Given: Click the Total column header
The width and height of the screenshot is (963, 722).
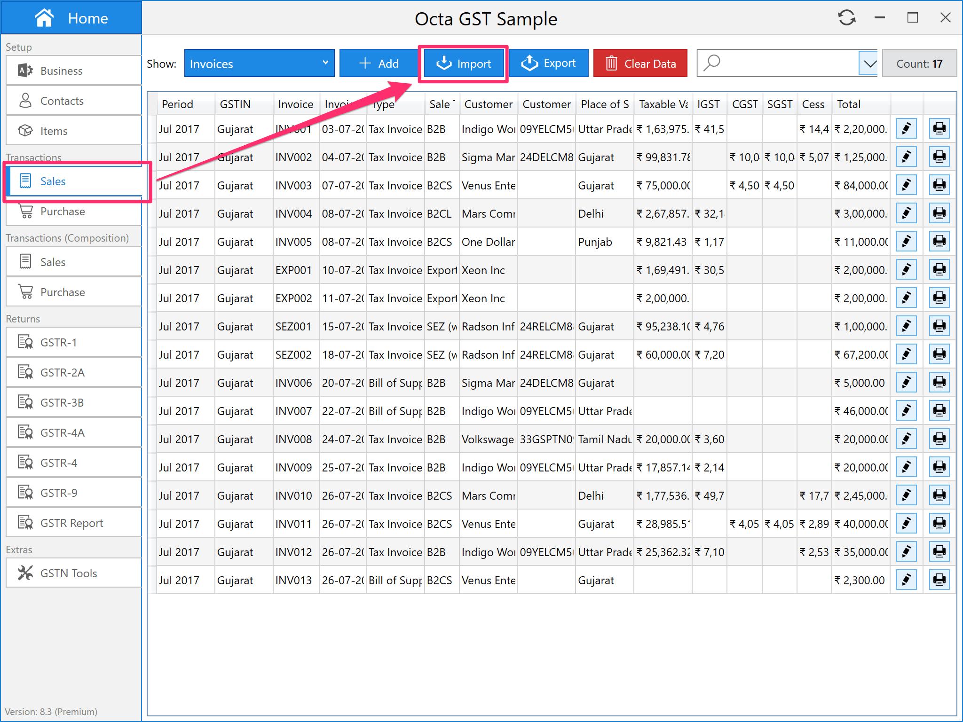Looking at the screenshot, I should [849, 104].
